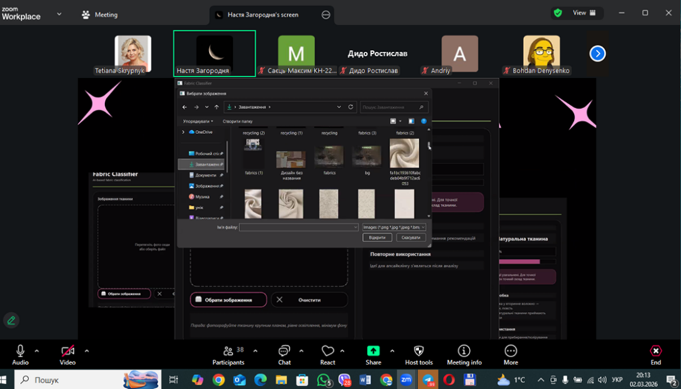This screenshot has height=389, width=681.
Task: Open Telegram from the Windows taskbar
Action: coord(428,380)
